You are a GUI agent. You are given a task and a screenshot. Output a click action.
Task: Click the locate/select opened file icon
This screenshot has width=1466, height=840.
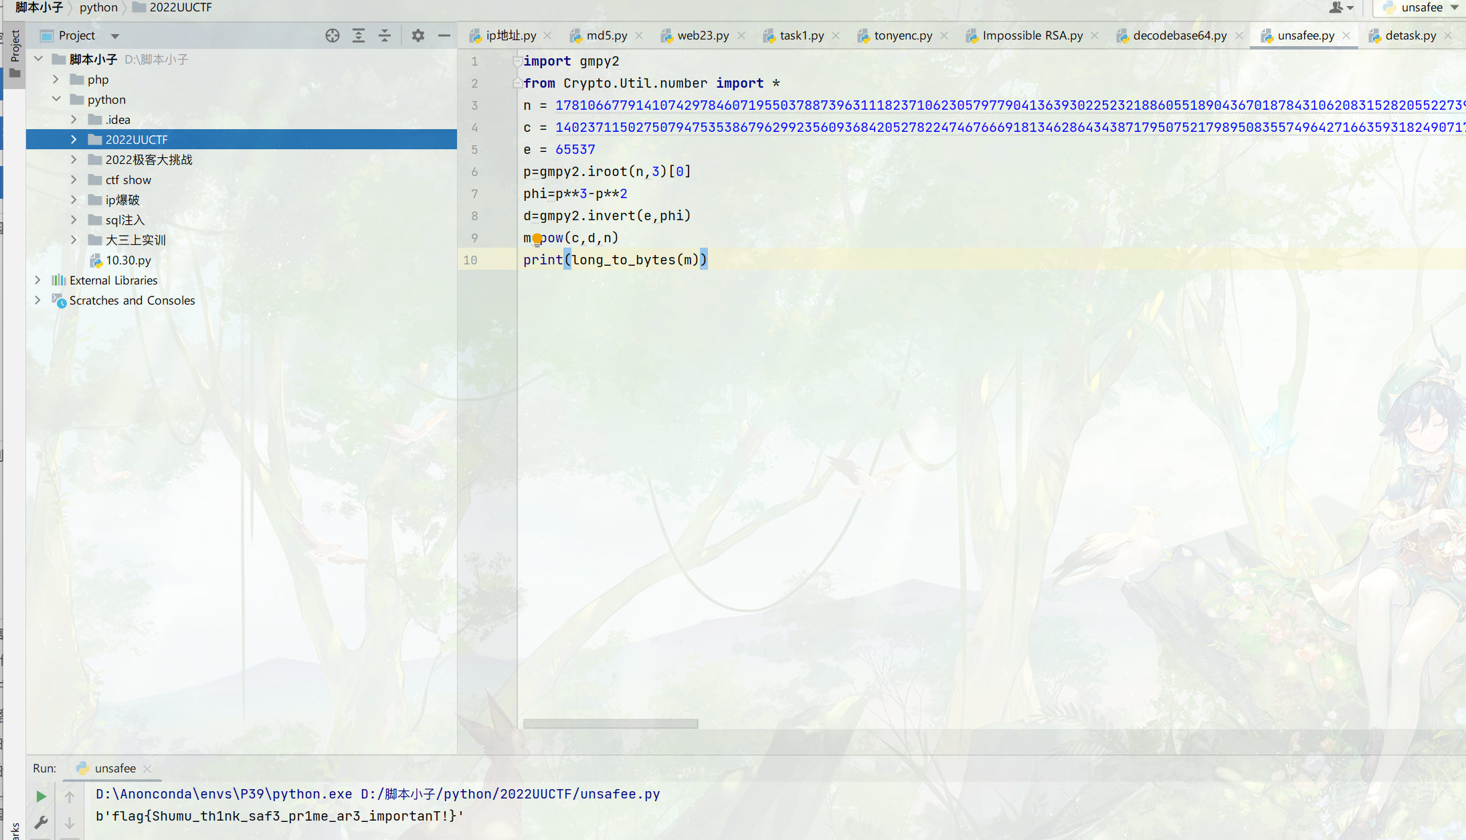point(332,35)
